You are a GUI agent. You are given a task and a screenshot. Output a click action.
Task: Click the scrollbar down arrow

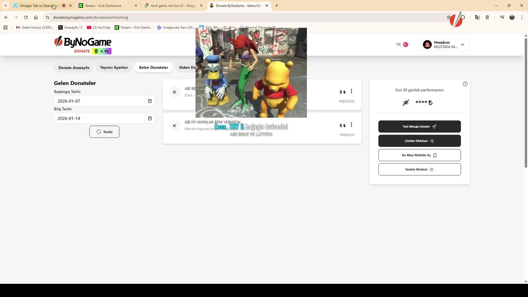click(x=526, y=282)
